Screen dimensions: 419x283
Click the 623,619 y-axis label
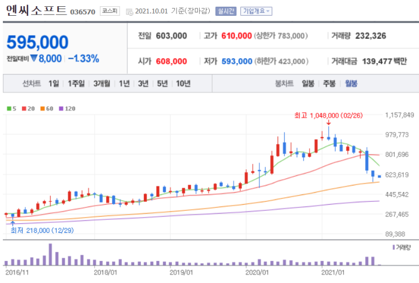pyautogui.click(x=397, y=175)
